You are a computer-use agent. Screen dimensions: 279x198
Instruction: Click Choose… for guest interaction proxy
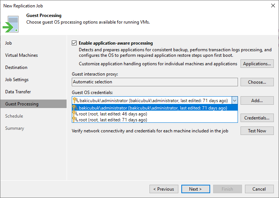[257, 82]
